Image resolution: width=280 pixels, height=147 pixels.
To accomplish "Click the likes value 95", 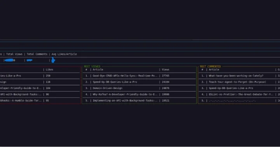I will click(47, 101).
